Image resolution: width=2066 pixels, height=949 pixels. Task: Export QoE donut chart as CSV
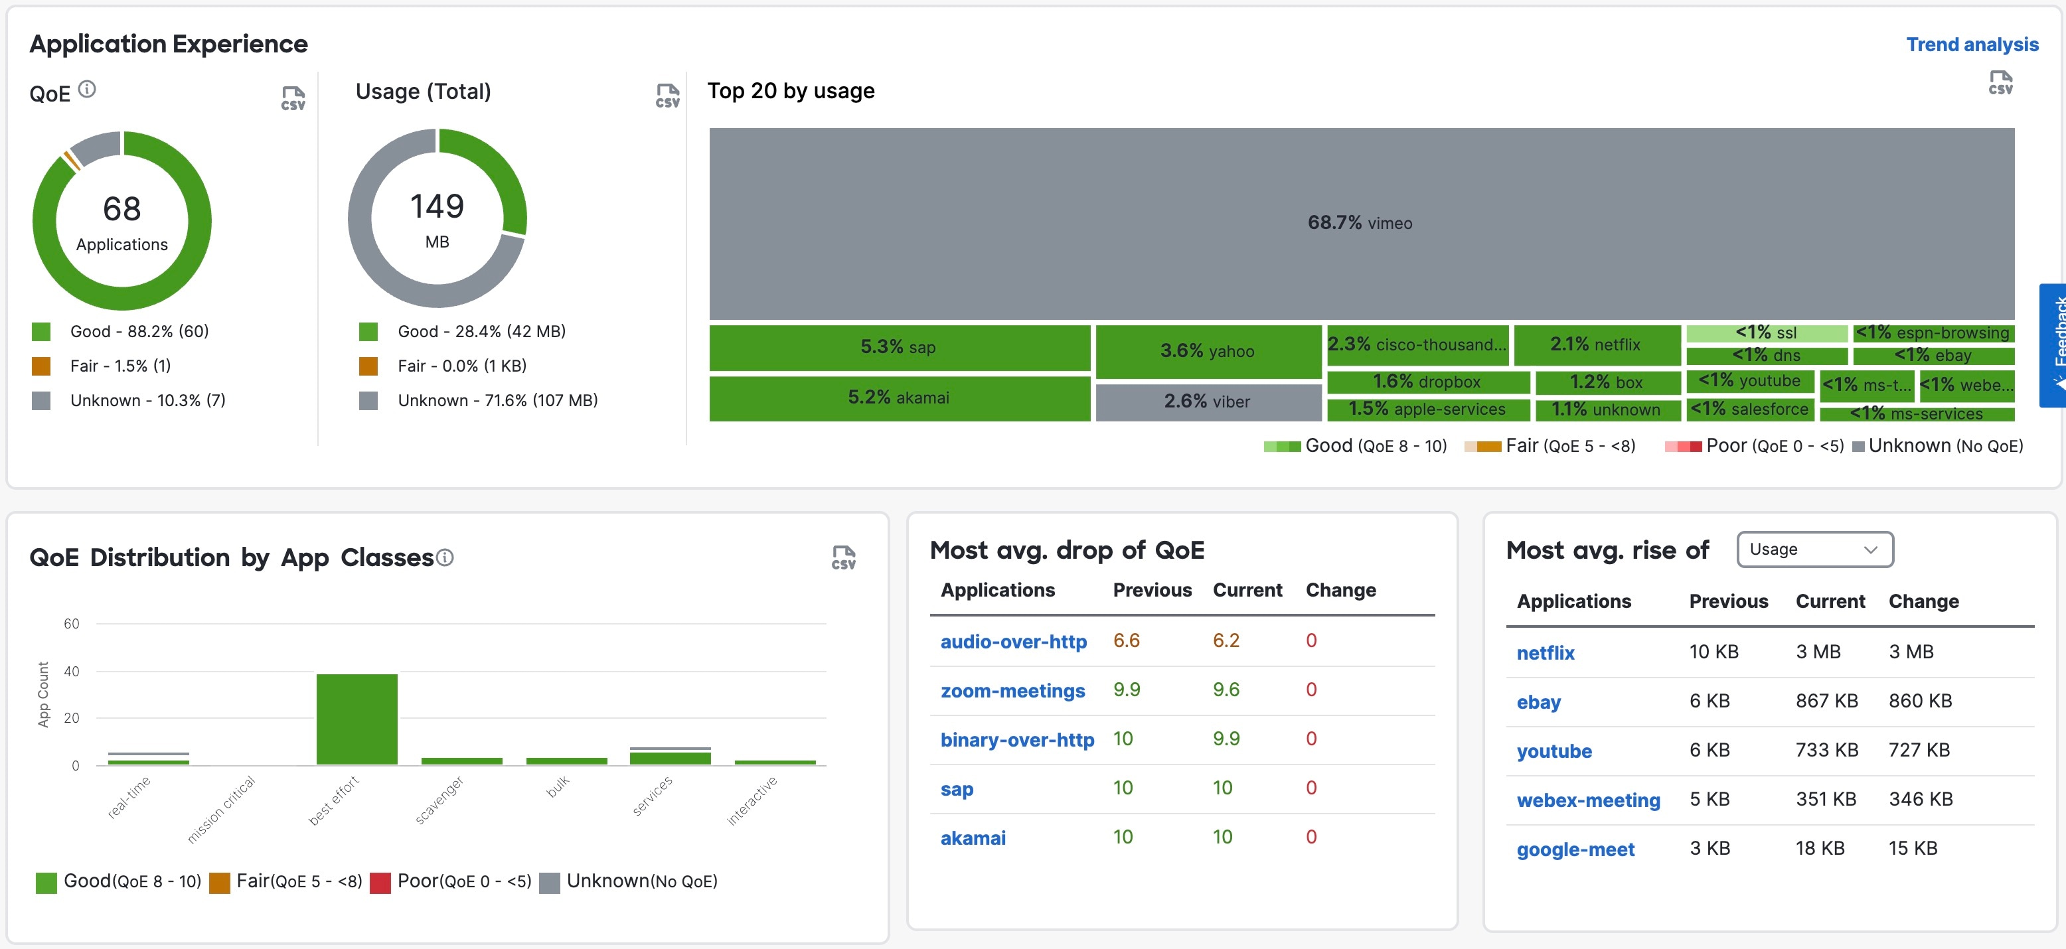(x=293, y=99)
